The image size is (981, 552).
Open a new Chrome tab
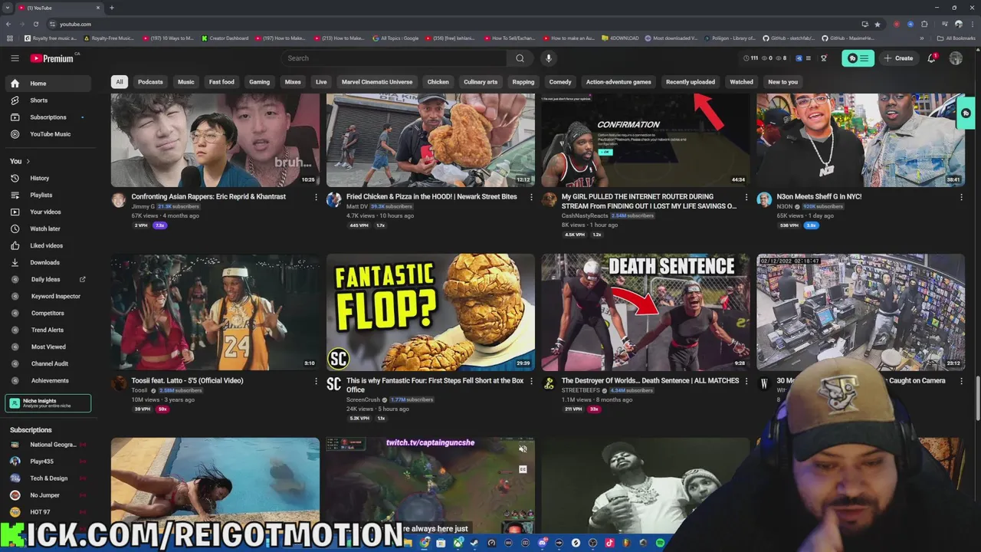coord(112,8)
